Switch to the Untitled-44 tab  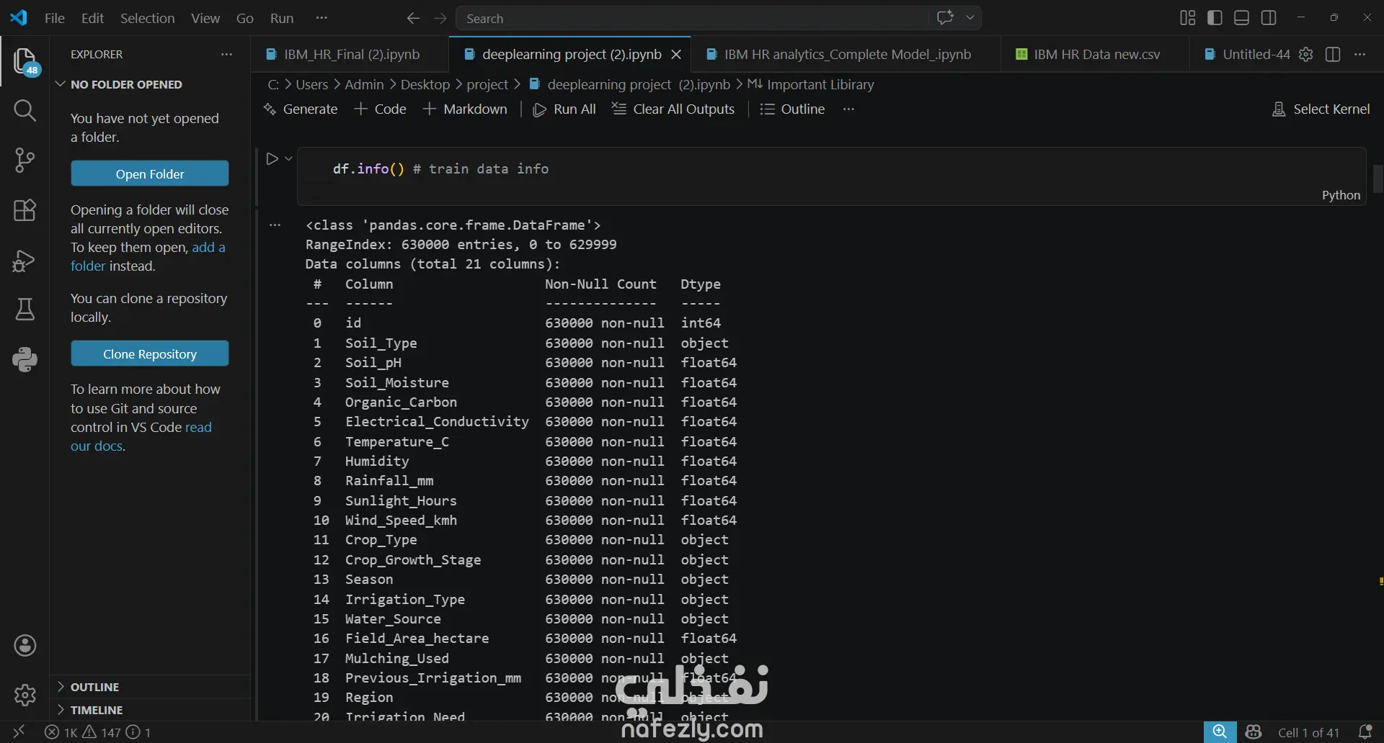point(1247,54)
